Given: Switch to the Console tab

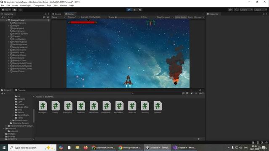Looking at the screenshot, I should [x=20, y=90].
